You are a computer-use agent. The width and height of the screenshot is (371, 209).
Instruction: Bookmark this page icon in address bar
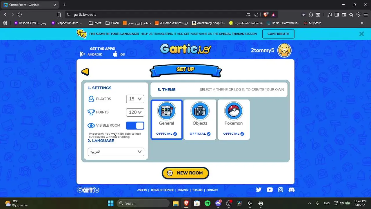[59, 15]
